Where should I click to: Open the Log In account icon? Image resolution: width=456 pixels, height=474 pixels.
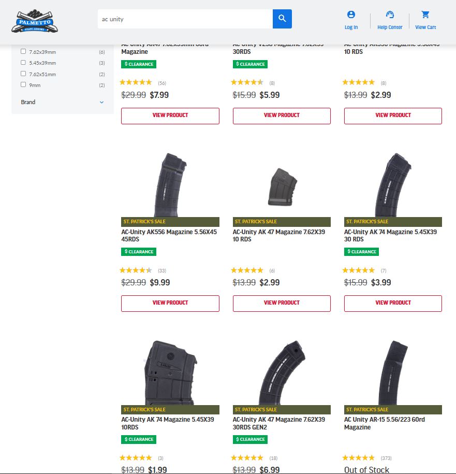[351, 15]
